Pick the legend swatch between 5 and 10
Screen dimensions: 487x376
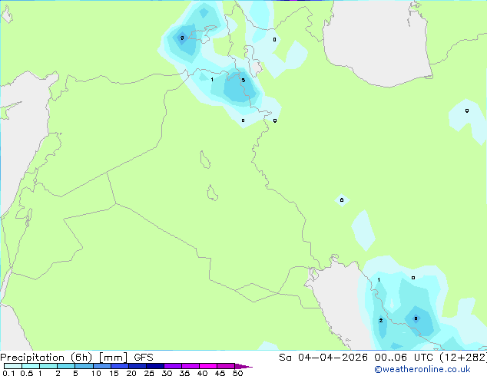pyautogui.click(x=84, y=366)
